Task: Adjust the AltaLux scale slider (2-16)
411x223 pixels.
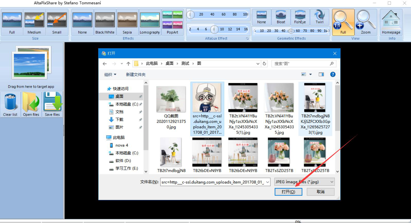Action: click(x=218, y=29)
